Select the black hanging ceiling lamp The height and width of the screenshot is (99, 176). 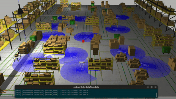click(20, 10)
